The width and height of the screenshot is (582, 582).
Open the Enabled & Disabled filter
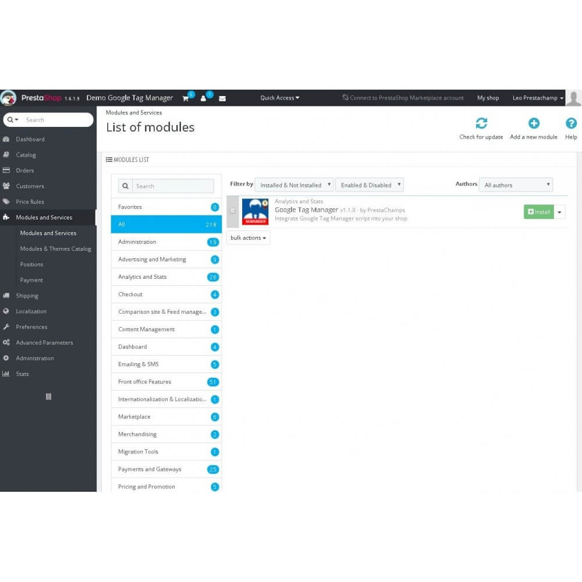click(x=370, y=185)
